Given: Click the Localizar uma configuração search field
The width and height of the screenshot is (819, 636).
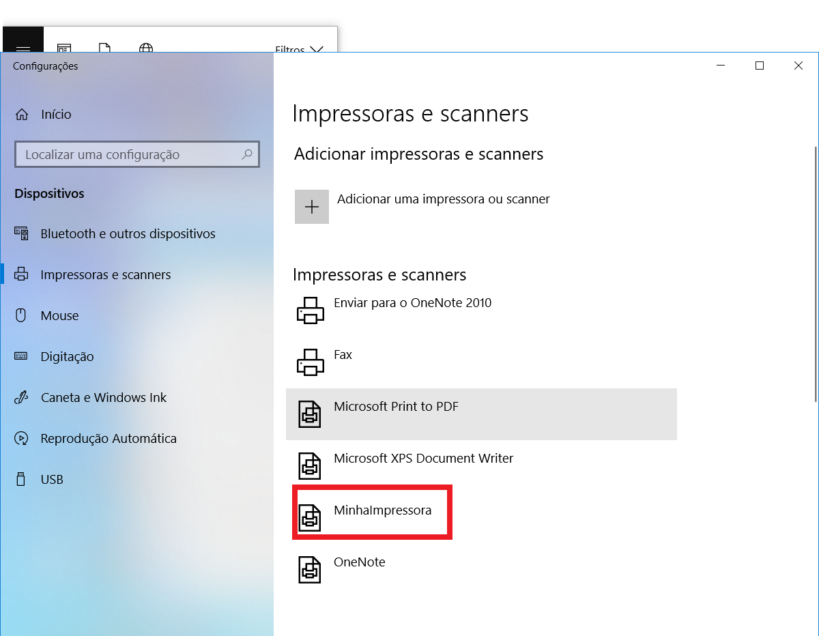Looking at the screenshot, I should point(137,154).
